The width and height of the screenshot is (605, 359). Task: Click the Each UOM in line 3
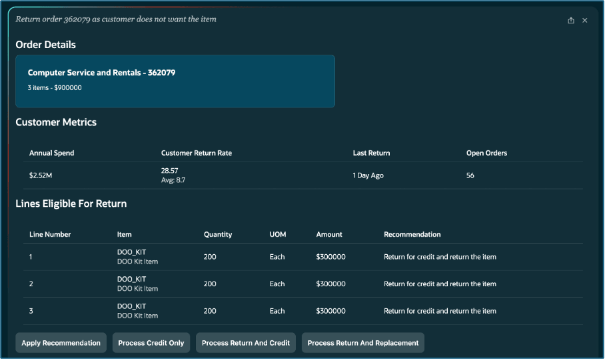coord(277,311)
